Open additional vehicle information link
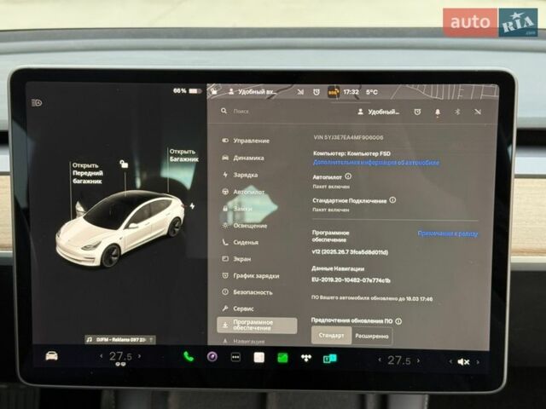The width and height of the screenshot is (546, 409). (x=376, y=162)
